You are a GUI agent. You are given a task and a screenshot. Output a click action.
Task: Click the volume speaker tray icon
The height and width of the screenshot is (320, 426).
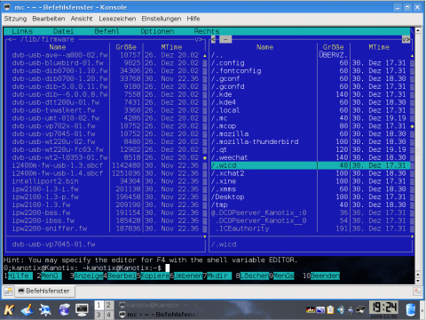coord(341,310)
